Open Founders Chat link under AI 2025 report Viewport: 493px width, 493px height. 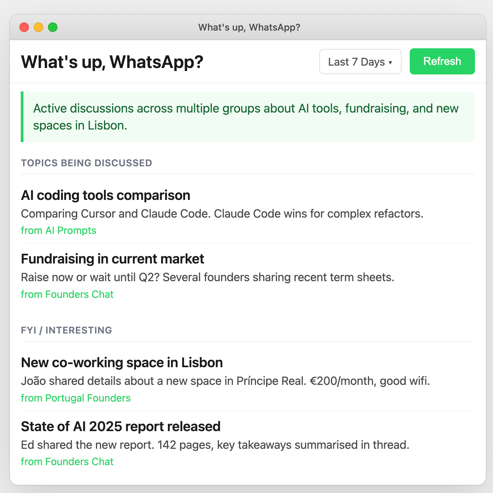[x=67, y=462]
